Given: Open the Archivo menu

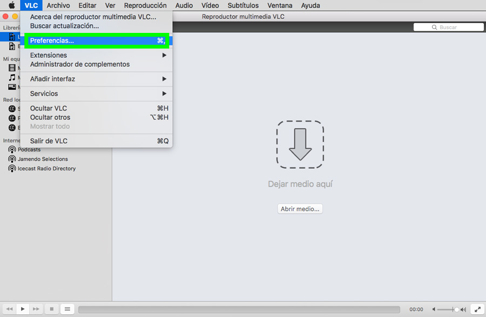Looking at the screenshot, I should click(58, 5).
